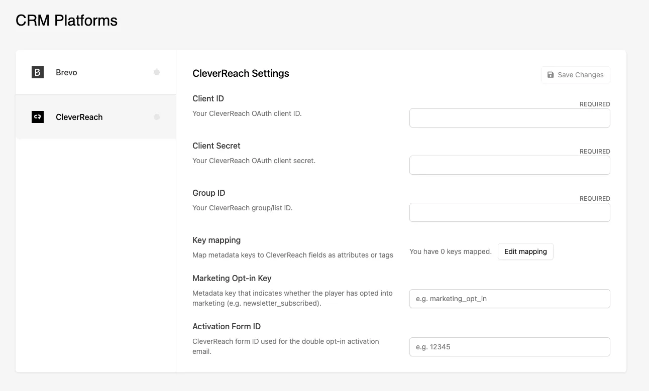Viewport: 649px width, 391px height.
Task: Click 'You have 0 keys mapped.' text
Action: click(451, 251)
